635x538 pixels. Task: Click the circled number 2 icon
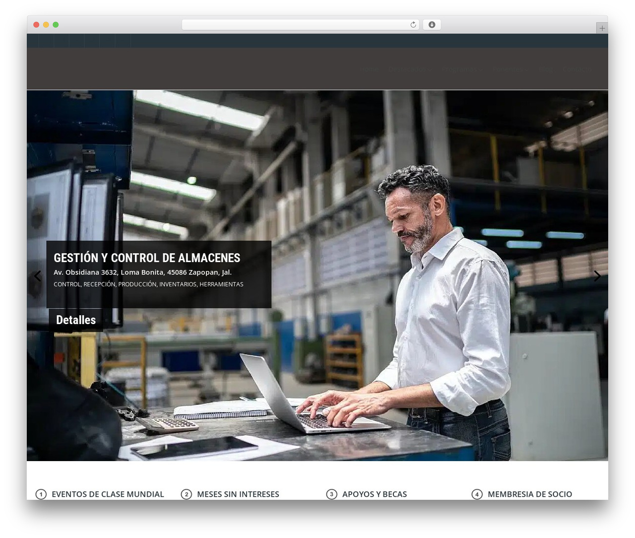(187, 494)
